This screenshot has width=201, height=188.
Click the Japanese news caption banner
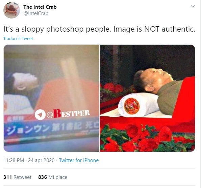click(x=51, y=128)
